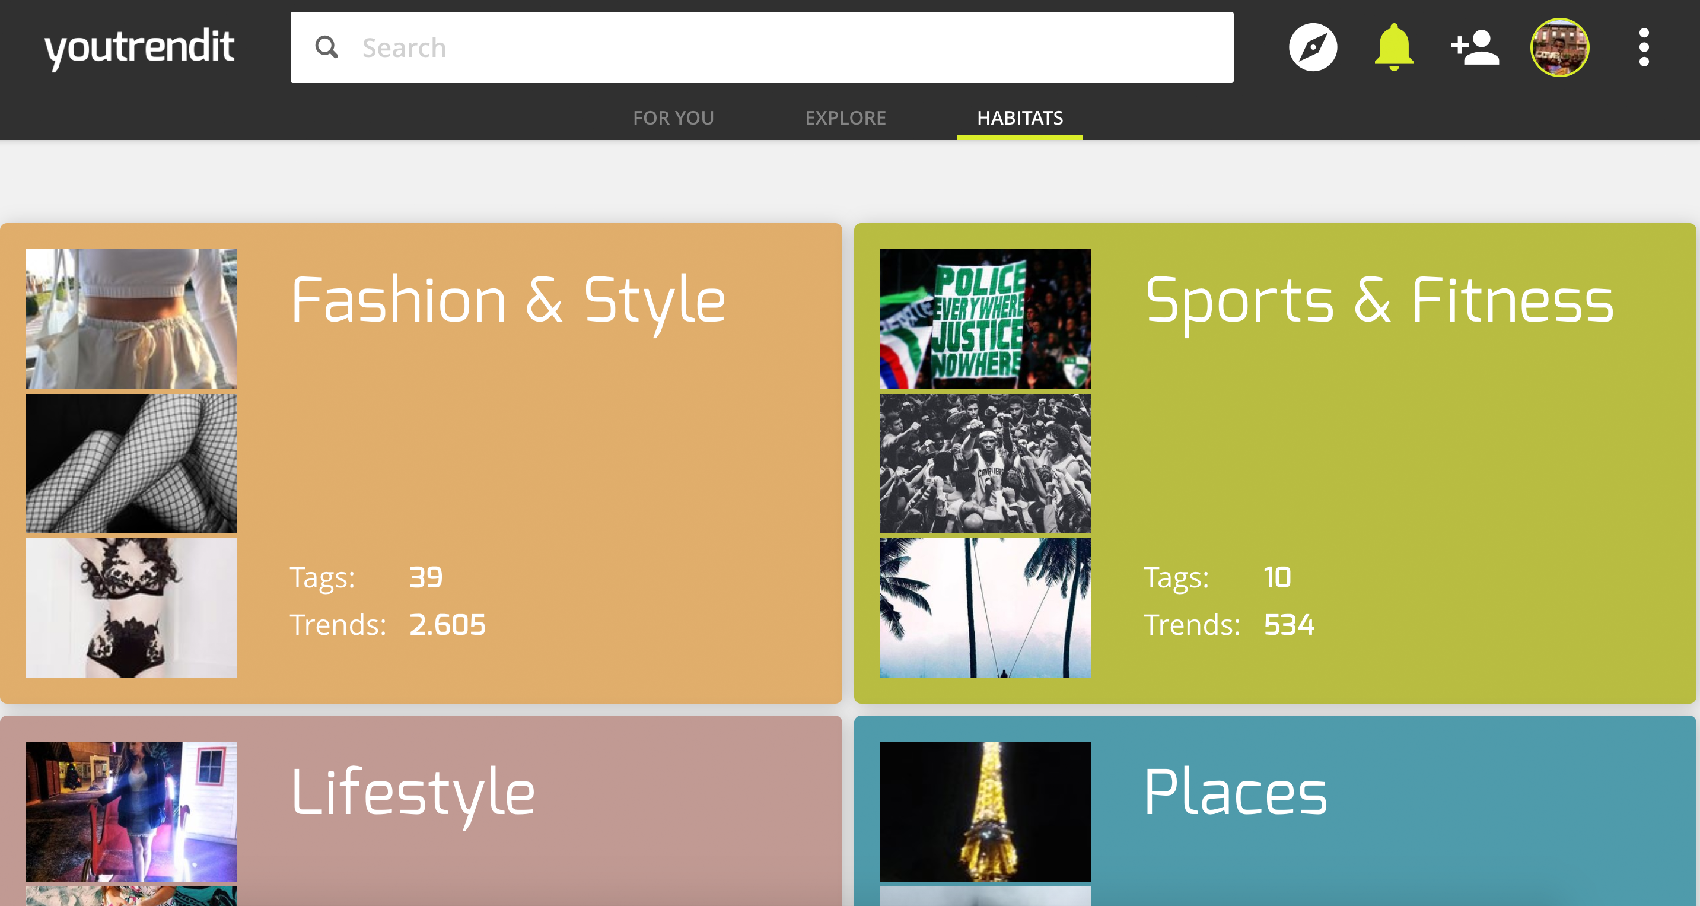Click the fishnet stockings thumbnail
The height and width of the screenshot is (906, 1700).
[x=131, y=463]
